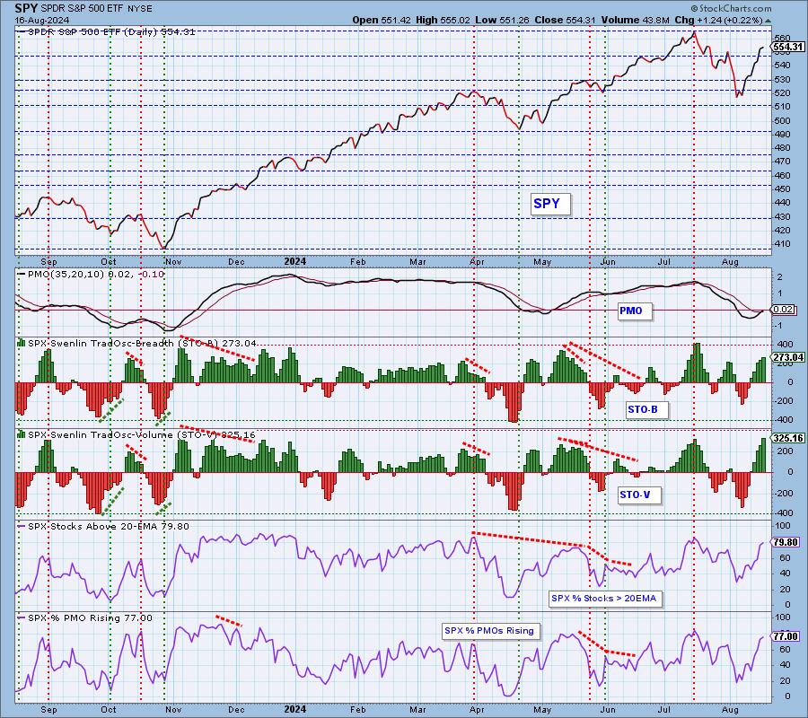Viewport: 808px width, 718px height.
Task: Click the histogram legend icon before STO-B title
Action: (22, 343)
